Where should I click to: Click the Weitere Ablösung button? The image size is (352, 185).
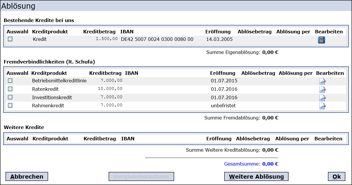point(256,177)
